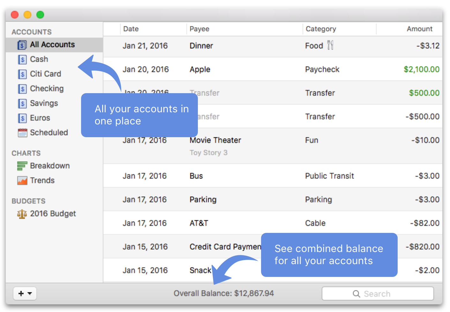The image size is (450, 312).
Task: Click the Euros account icon
Action: 22,118
